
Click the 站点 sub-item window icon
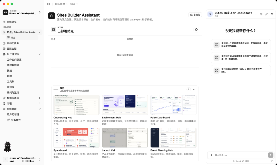pos(8,38)
